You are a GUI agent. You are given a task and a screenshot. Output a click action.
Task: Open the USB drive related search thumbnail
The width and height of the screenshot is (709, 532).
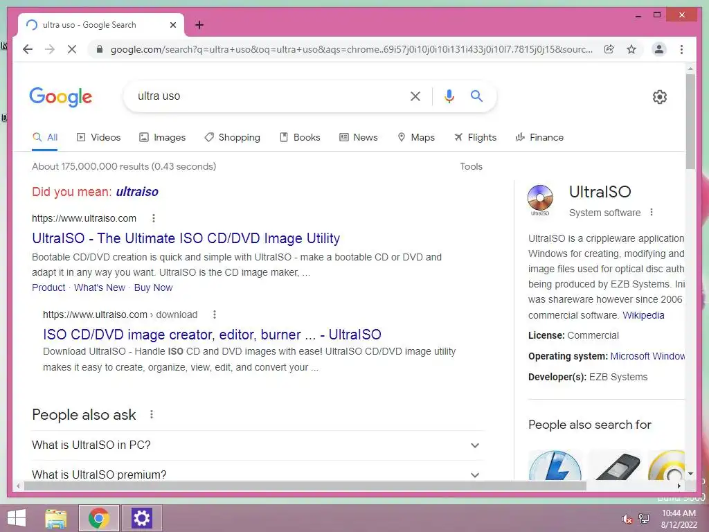tap(616, 465)
